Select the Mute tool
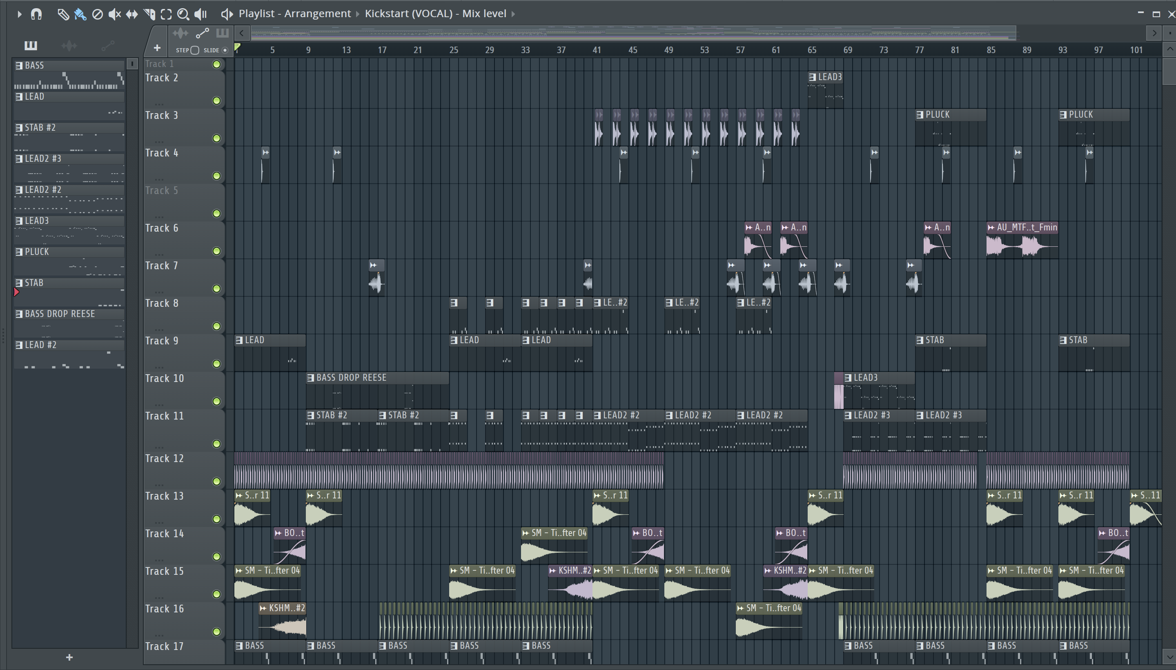The width and height of the screenshot is (1176, 670). point(114,14)
